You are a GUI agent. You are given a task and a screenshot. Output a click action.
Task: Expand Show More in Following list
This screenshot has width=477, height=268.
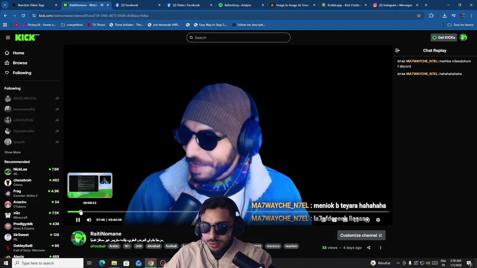click(12, 152)
